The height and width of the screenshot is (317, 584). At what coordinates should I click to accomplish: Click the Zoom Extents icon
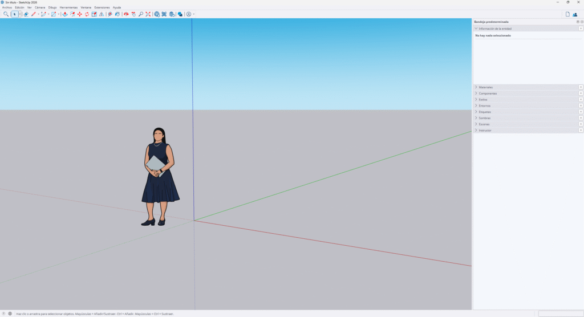tap(148, 14)
